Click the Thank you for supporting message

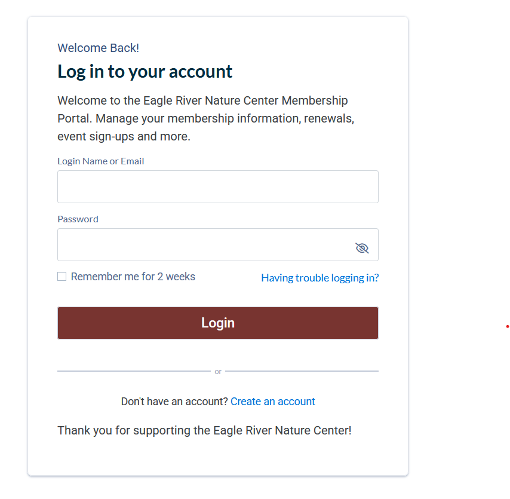tap(205, 430)
